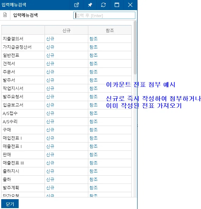
Task: Open 참조 for 판매
Action: [x=93, y=155]
